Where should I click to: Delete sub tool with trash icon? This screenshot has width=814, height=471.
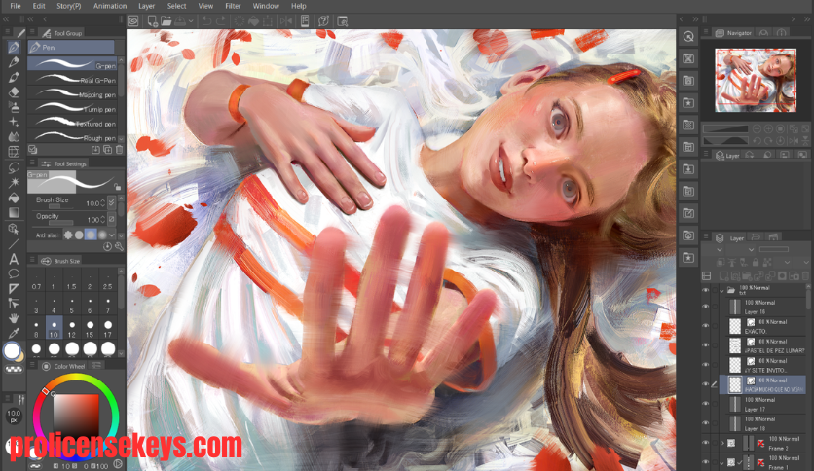119,150
